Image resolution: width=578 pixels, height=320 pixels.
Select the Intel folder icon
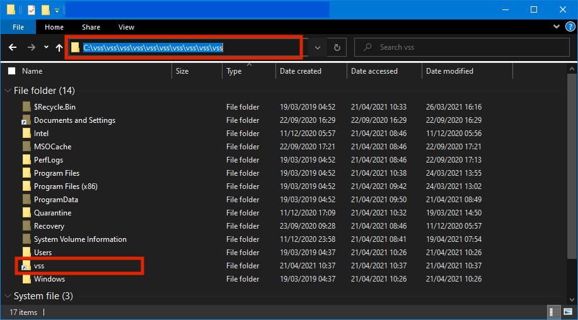click(x=26, y=134)
